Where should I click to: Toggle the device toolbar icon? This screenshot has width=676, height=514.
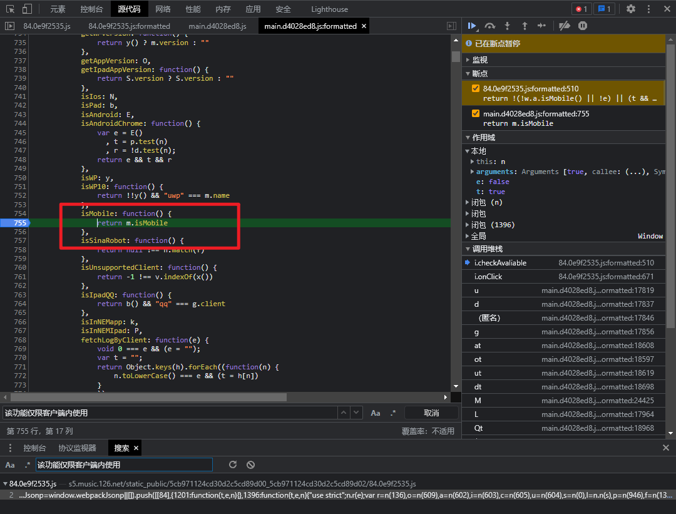pos(27,9)
